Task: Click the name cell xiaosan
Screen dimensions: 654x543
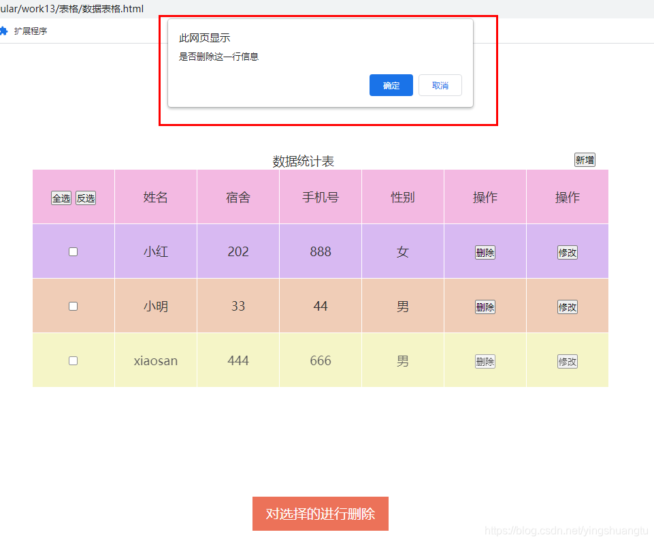Action: click(156, 360)
